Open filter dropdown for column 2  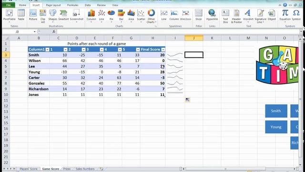coord(83,50)
